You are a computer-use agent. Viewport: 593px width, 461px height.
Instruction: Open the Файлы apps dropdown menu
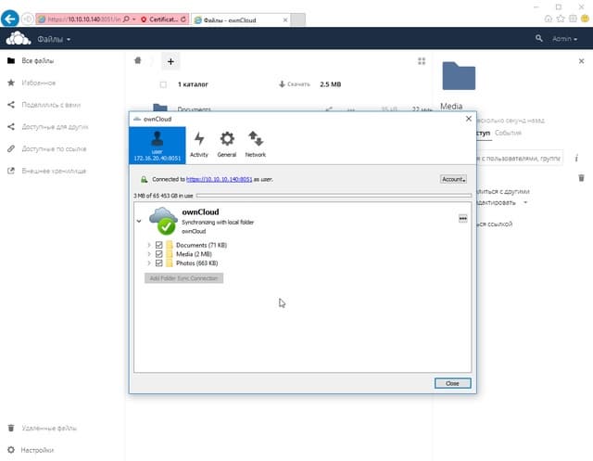tap(54, 39)
